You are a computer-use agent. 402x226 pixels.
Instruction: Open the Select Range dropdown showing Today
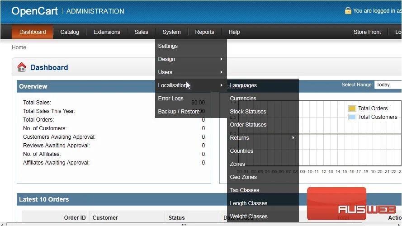[x=388, y=85]
